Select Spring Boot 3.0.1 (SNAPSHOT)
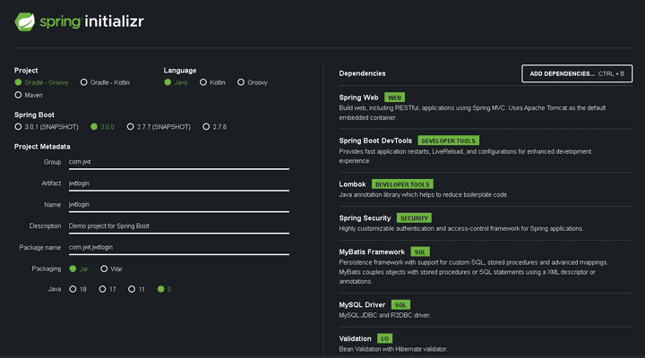The height and width of the screenshot is (358, 645). coord(18,127)
